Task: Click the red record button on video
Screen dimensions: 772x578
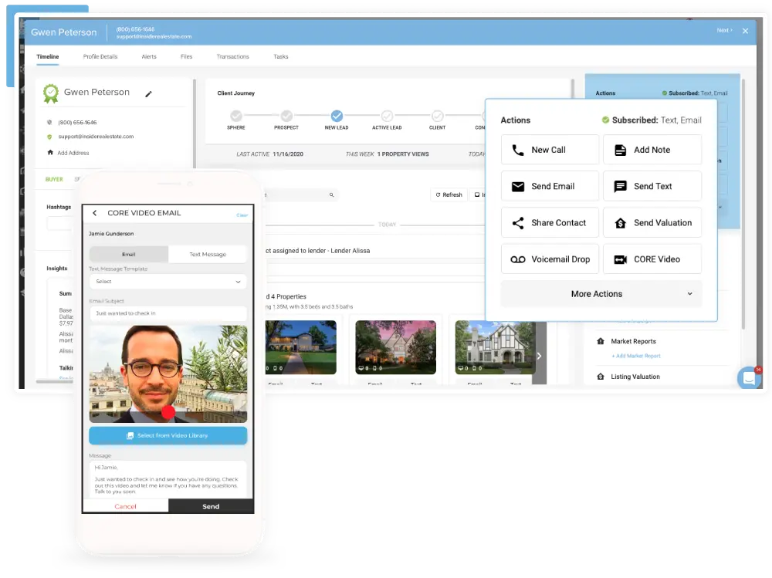Action: coord(168,412)
